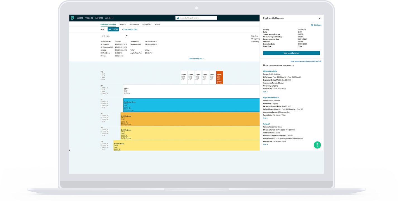Select the Smith Redefine suite 2500 block
Image resolution: width=398 pixels, height=201 pixels.
pyautogui.click(x=190, y=119)
